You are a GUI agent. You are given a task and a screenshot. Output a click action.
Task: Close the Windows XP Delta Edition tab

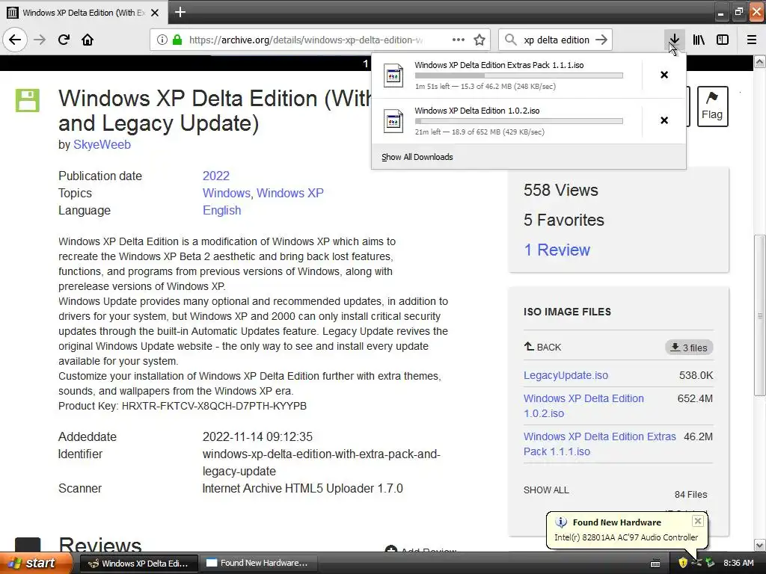point(155,13)
